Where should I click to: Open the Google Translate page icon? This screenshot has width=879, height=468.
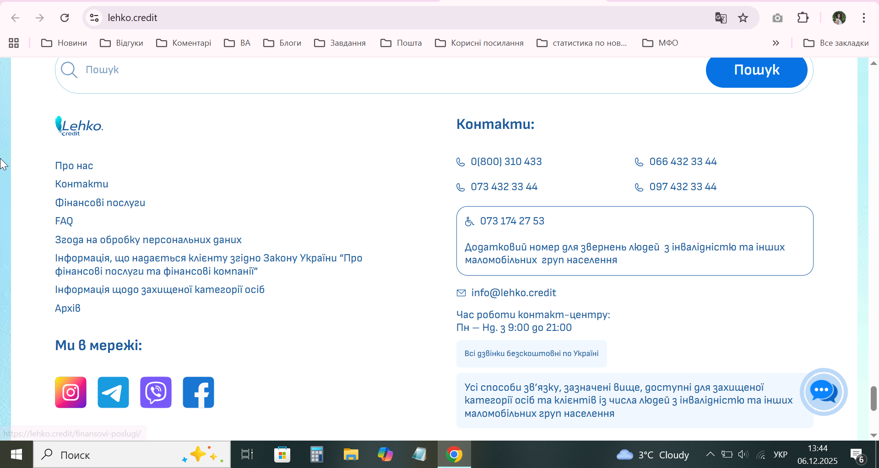pos(721,18)
